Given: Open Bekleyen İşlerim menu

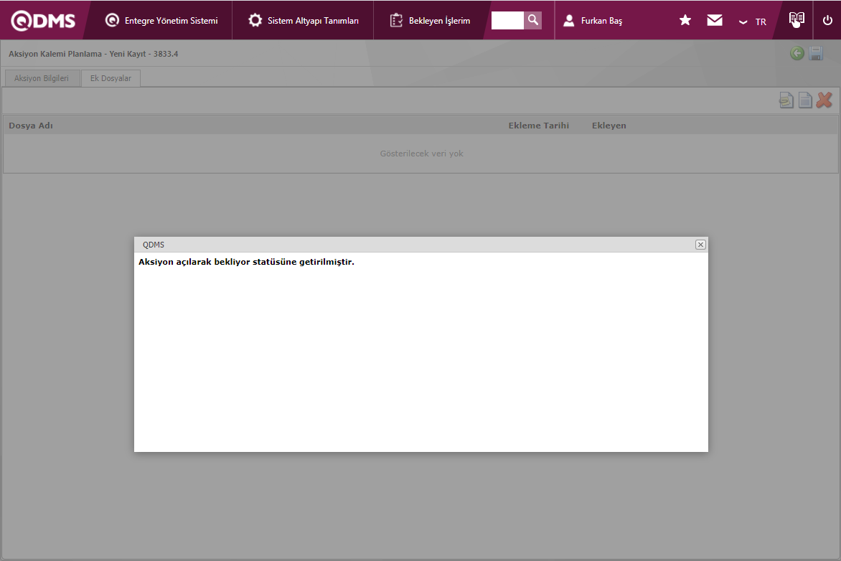Looking at the screenshot, I should pos(430,20).
